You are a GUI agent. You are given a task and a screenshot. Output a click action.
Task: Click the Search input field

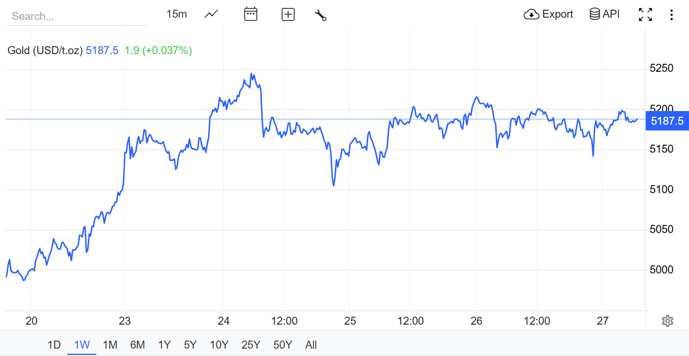click(75, 17)
